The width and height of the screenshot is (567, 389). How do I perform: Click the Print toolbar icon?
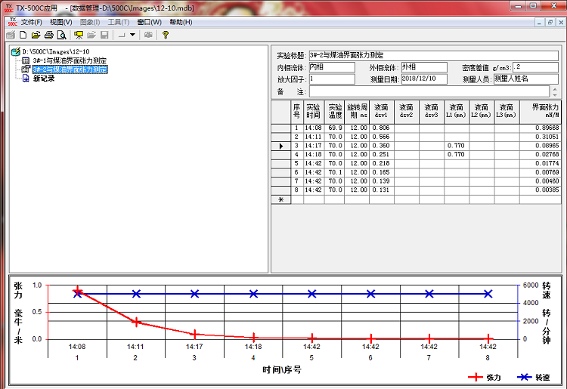48,35
